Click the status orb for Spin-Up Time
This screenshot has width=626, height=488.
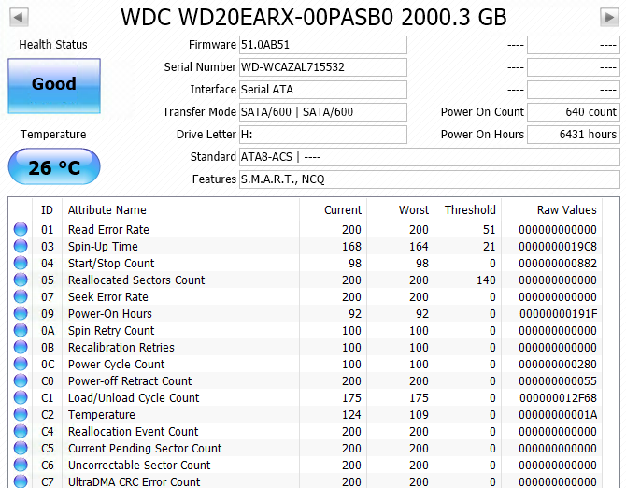[21, 246]
